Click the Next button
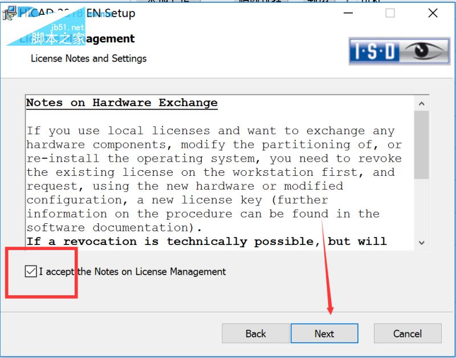456x358 pixels. (324, 333)
